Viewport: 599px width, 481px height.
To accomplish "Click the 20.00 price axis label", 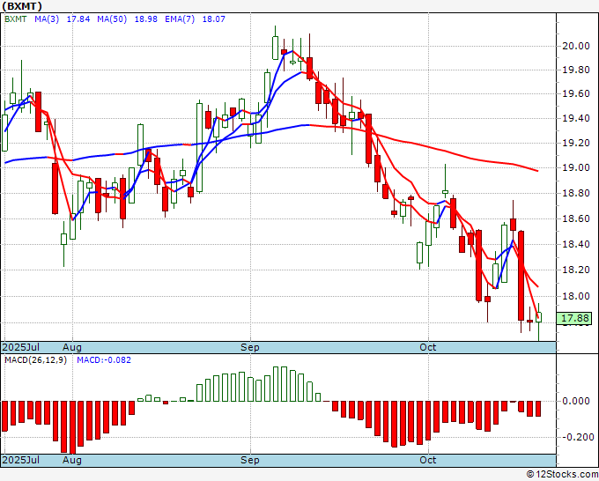I will coord(576,46).
